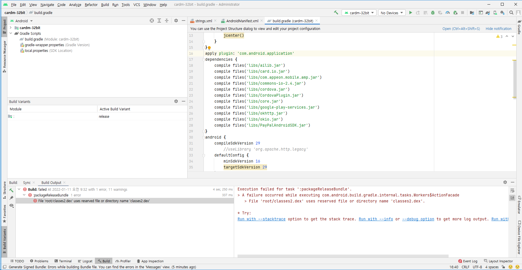522x270 pixels.
Task: Toggle soft-wrap in build output console
Action: [512, 190]
